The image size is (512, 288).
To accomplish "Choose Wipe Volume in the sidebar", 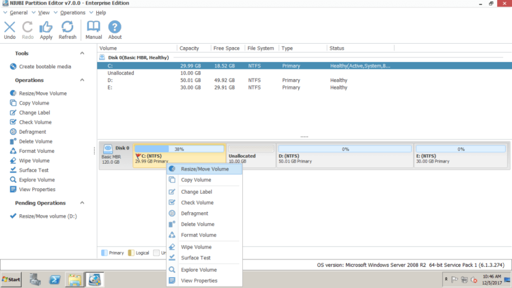I will tap(35, 160).
